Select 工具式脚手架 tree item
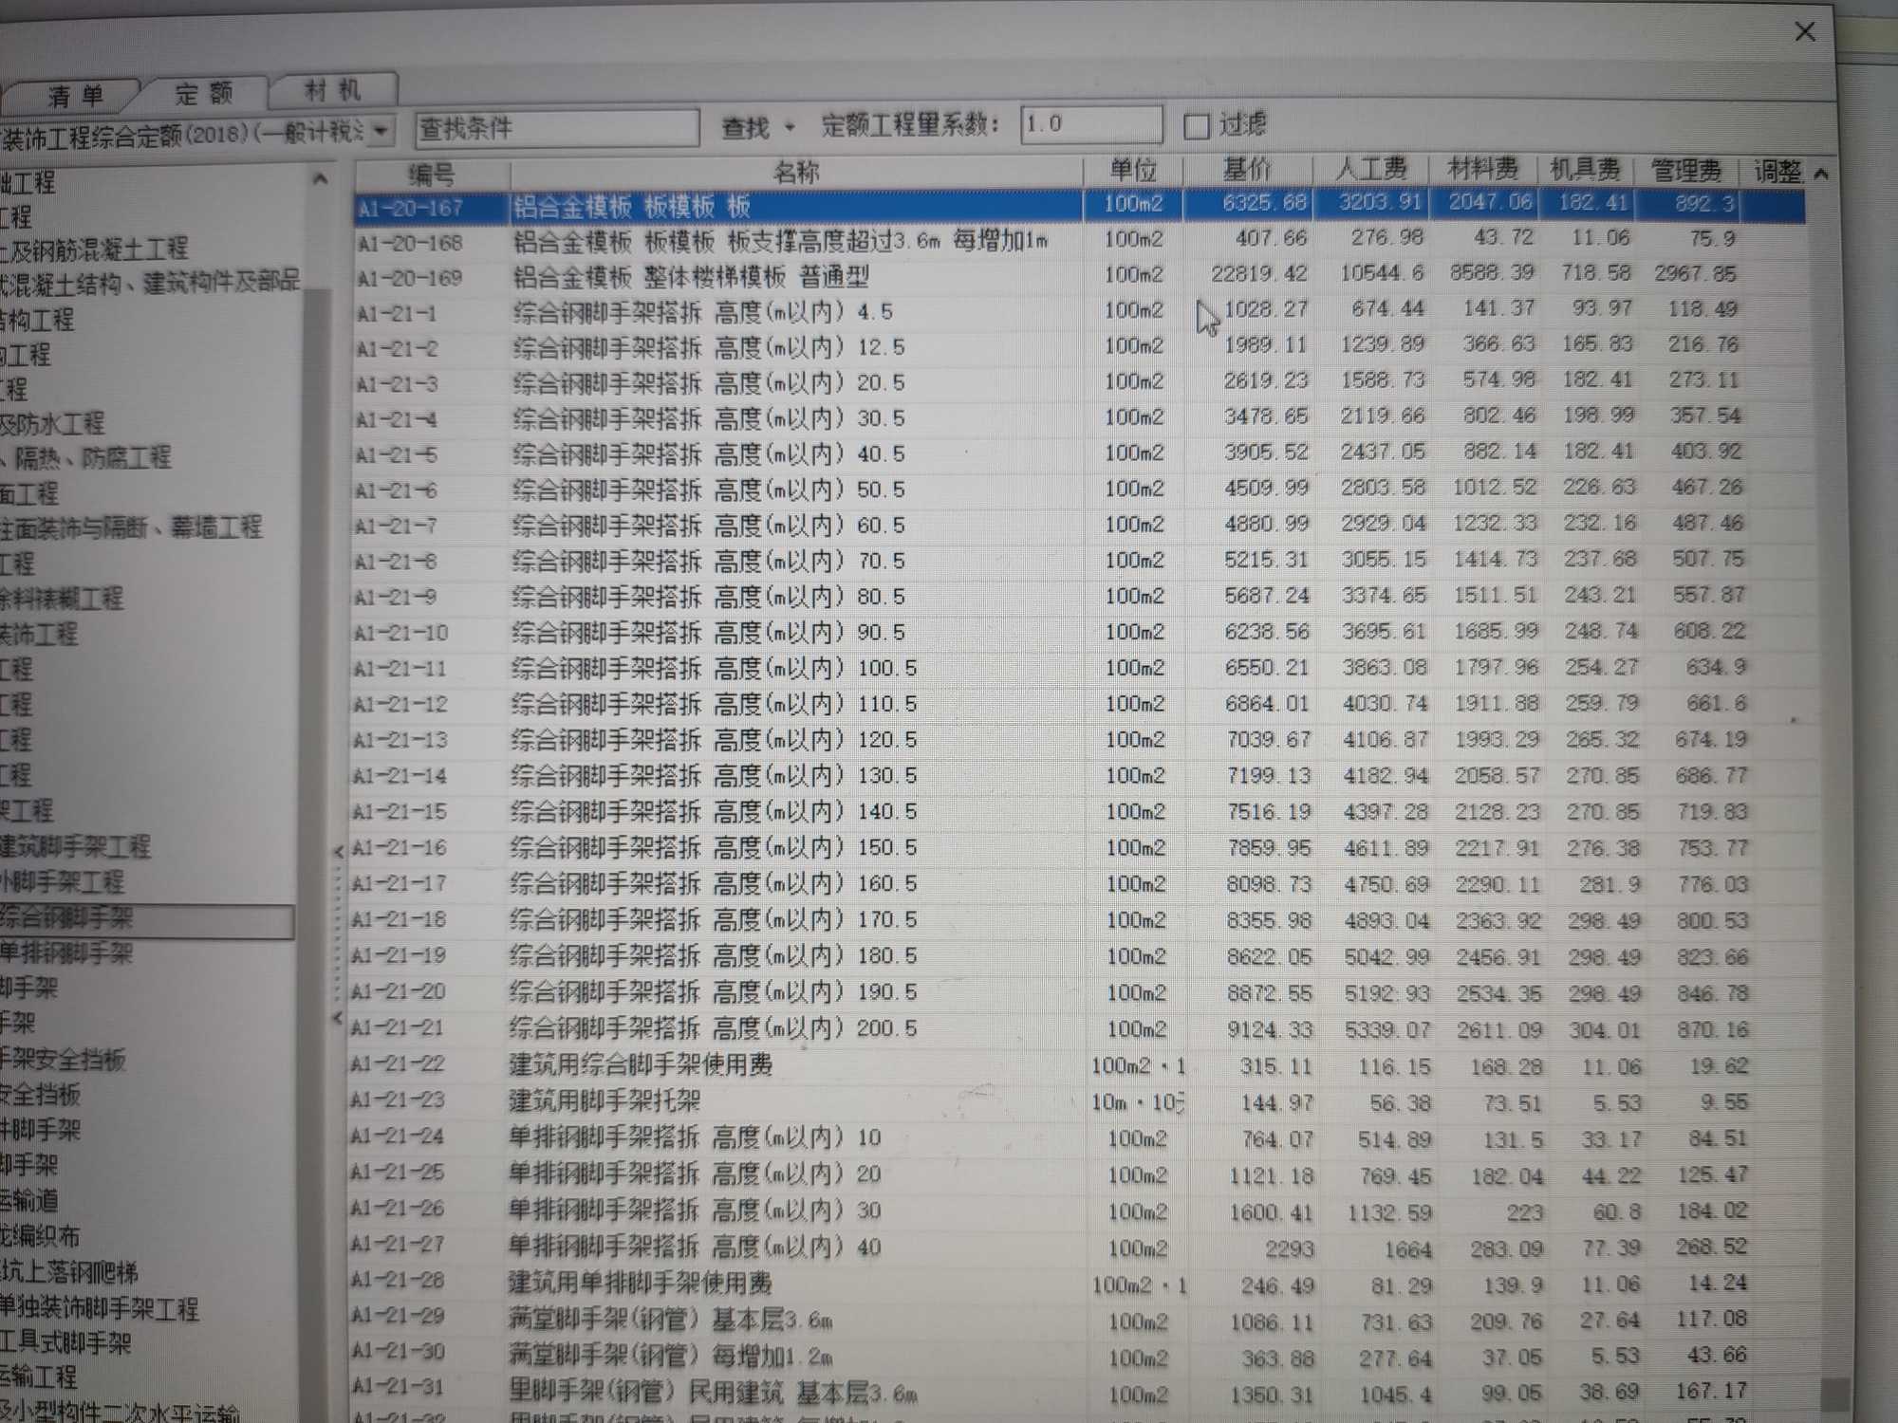This screenshot has height=1423, width=1898. 65,1341
